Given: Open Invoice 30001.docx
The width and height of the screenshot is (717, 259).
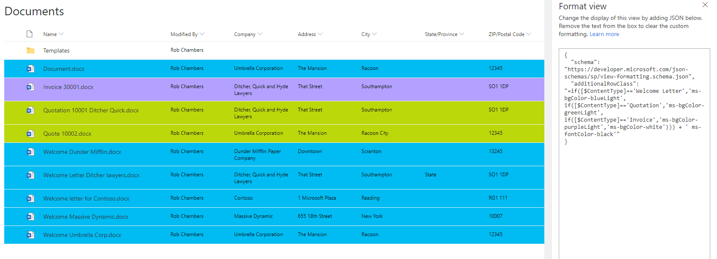Looking at the screenshot, I should [x=68, y=87].
